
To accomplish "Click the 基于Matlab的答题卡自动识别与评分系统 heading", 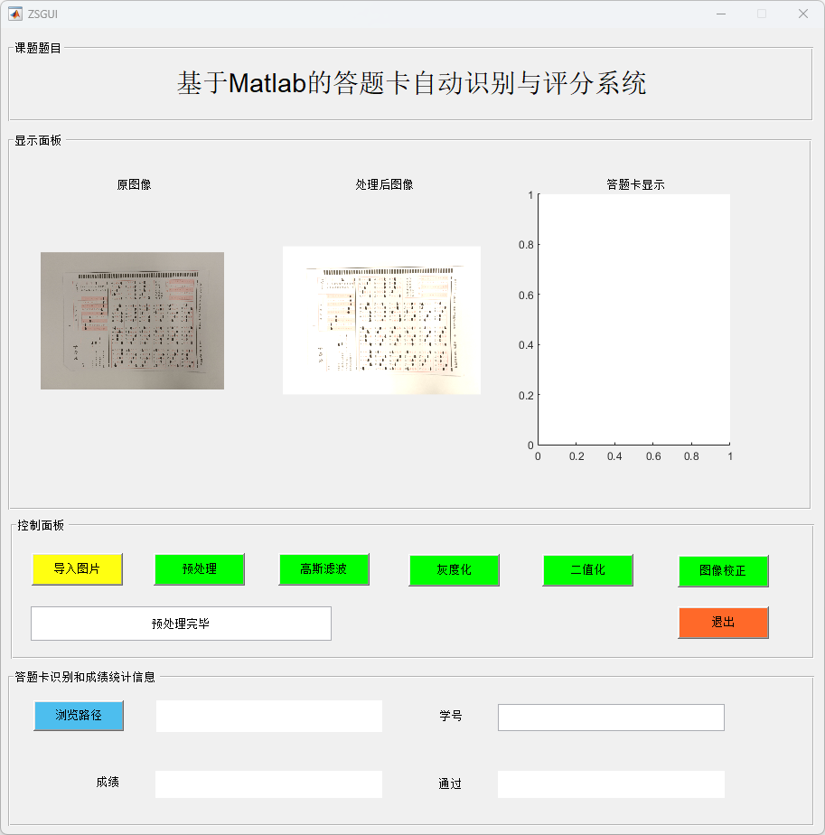I will point(411,84).
